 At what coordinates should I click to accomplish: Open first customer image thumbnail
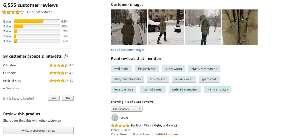click(129, 27)
